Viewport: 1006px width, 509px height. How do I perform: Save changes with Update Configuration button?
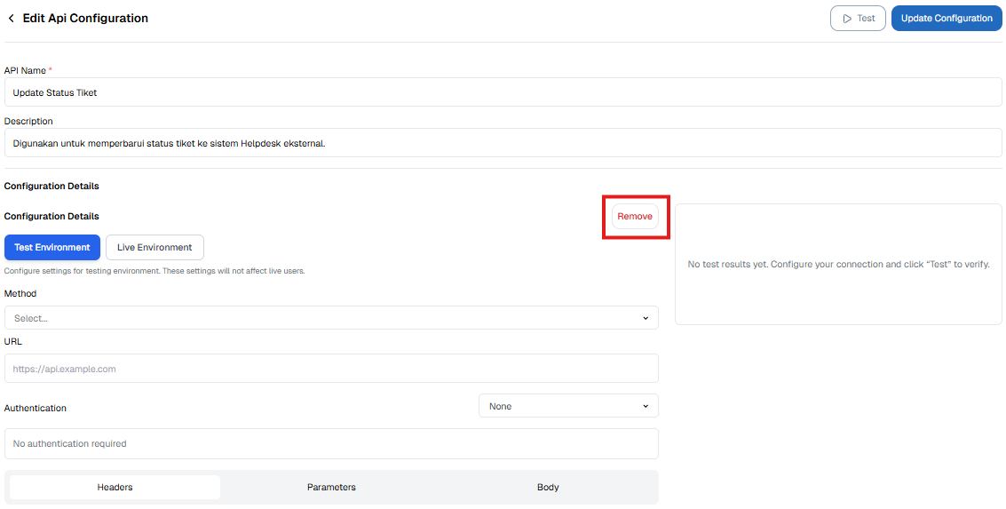coord(947,19)
